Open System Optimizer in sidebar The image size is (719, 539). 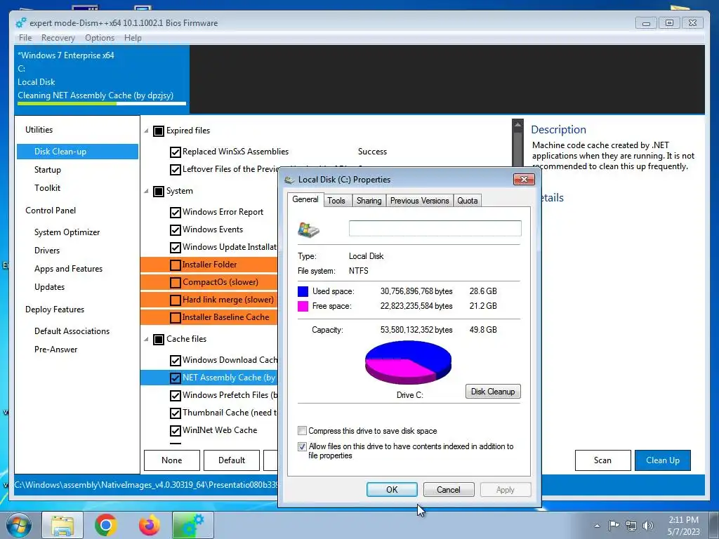[x=67, y=232]
